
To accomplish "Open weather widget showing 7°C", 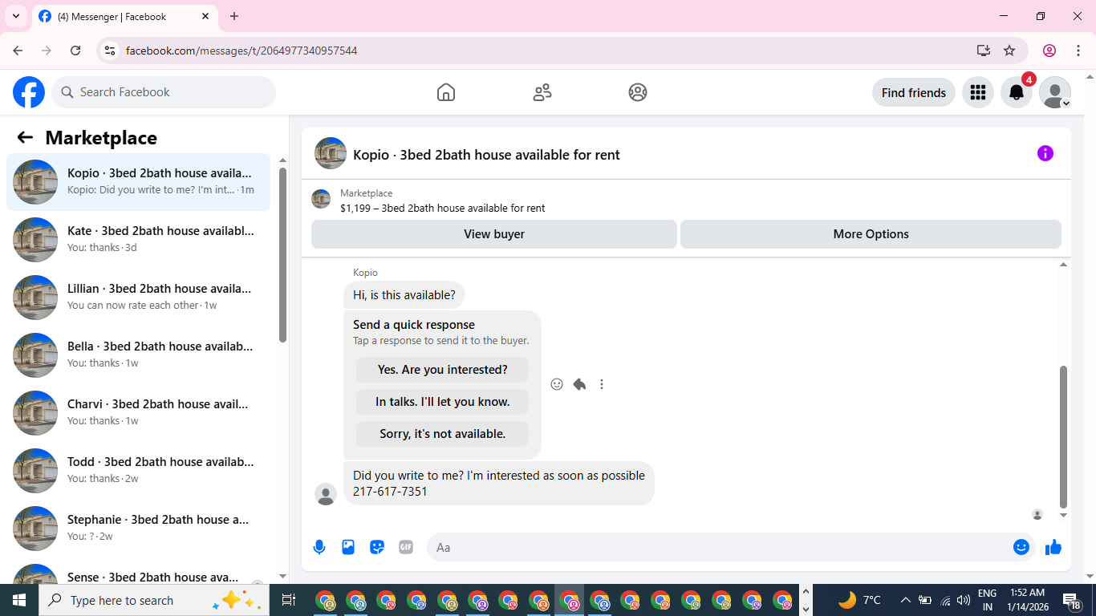I will tap(859, 600).
